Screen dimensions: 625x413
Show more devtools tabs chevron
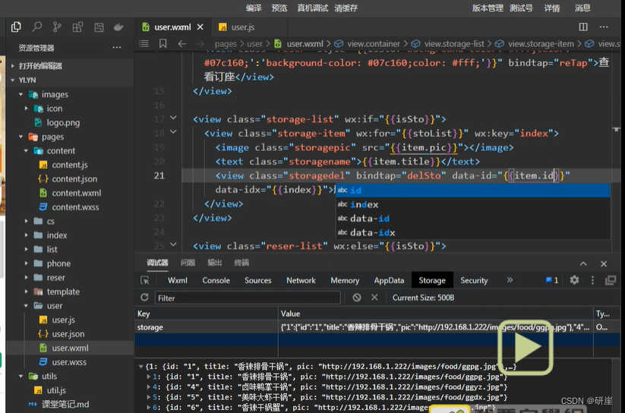click(510, 280)
